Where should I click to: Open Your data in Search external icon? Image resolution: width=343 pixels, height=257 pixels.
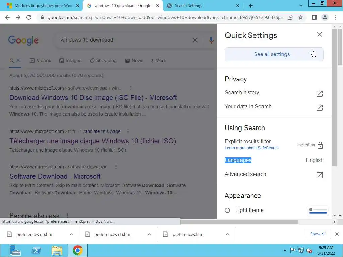coord(319,107)
